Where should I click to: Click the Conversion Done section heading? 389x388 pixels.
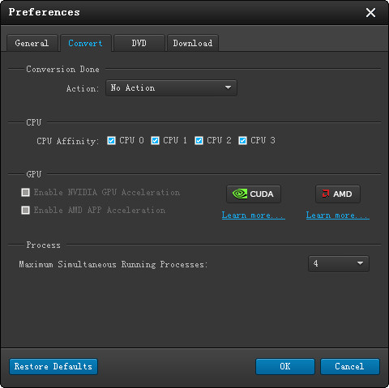click(x=62, y=69)
